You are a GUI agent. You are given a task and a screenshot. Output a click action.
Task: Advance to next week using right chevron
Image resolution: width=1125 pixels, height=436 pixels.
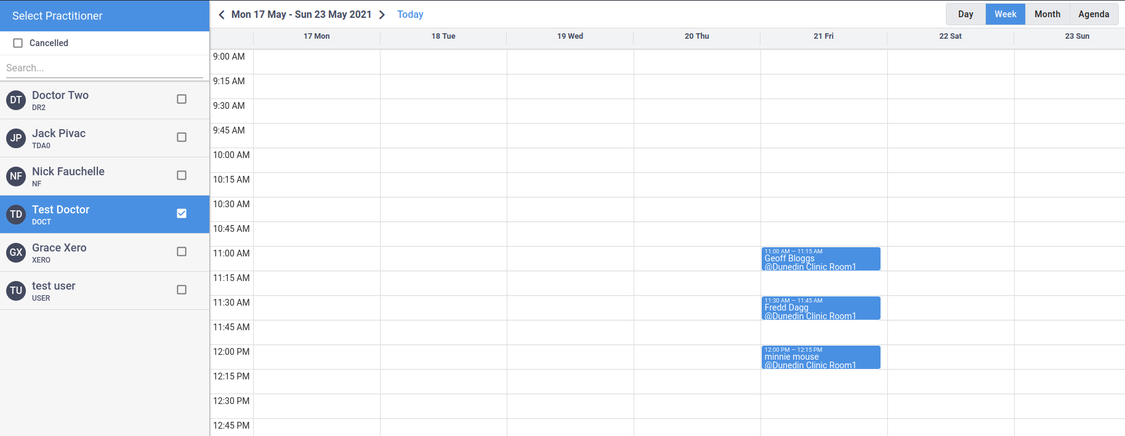click(x=382, y=15)
